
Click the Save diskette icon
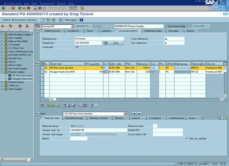13,8
